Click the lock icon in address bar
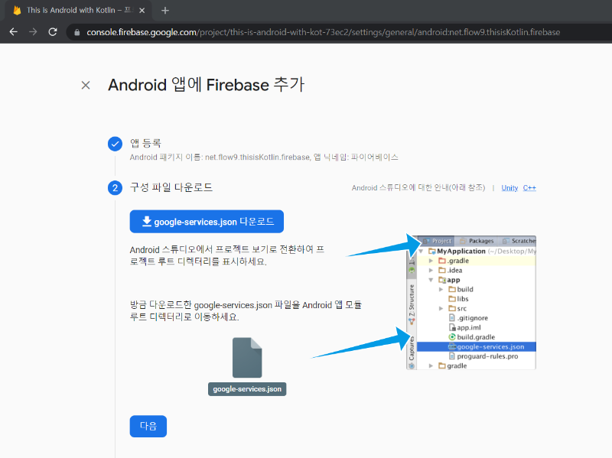The image size is (612, 458). (77, 32)
